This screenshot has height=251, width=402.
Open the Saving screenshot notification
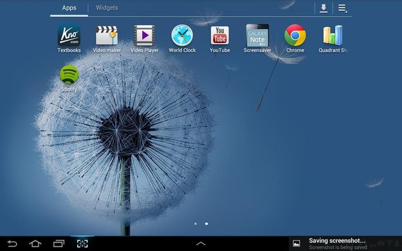coord(345,243)
